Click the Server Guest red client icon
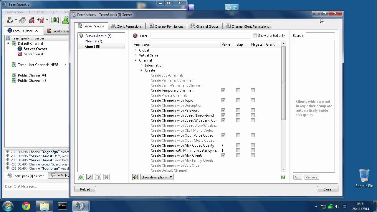Viewport: 377px width, 212px height. (x=20, y=54)
